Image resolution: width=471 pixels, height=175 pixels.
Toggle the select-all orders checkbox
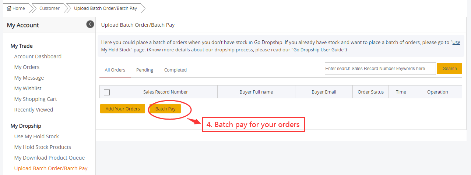click(x=107, y=92)
